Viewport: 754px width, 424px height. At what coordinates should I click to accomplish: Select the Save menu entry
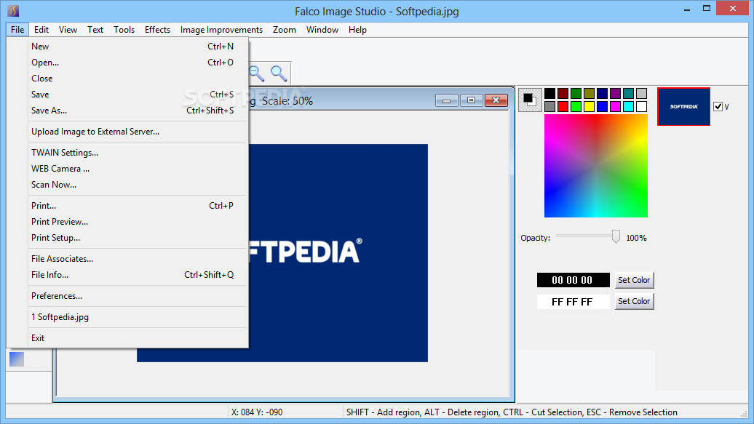(127, 95)
